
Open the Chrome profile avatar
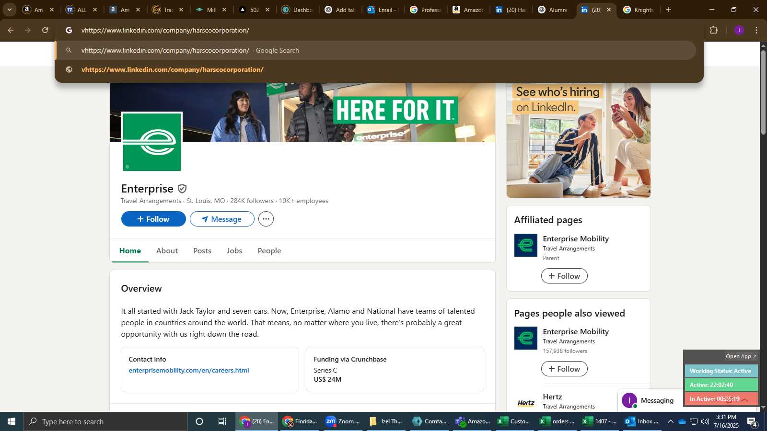click(x=739, y=30)
